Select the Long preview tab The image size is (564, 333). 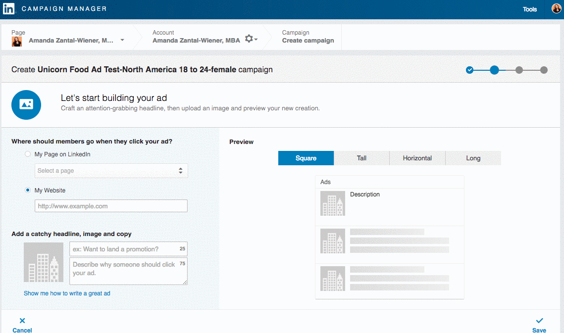[473, 158]
